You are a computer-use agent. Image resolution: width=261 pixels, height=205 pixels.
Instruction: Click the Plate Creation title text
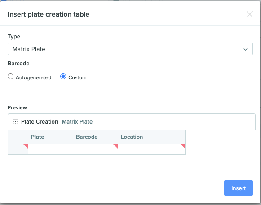(40, 122)
